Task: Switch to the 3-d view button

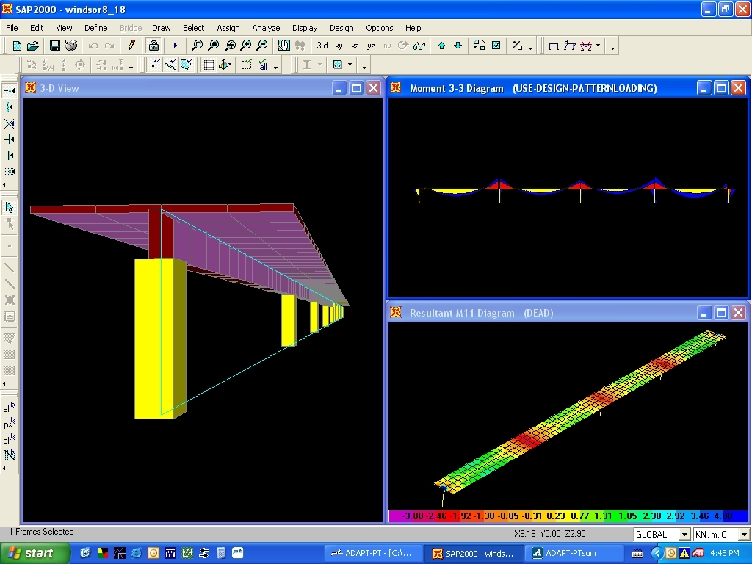Action: [x=322, y=46]
